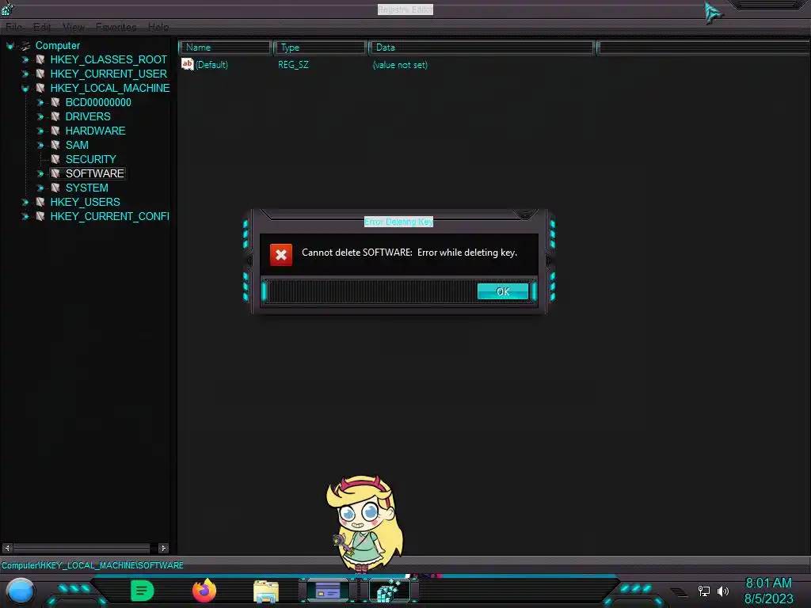Open the Edit menu
The height and width of the screenshot is (608, 811).
tap(42, 27)
